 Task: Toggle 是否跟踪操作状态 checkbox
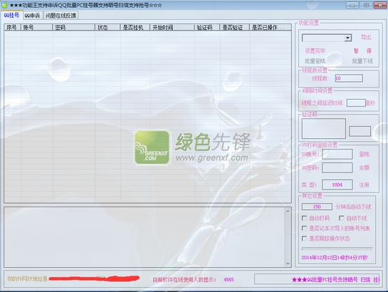[x=305, y=239]
